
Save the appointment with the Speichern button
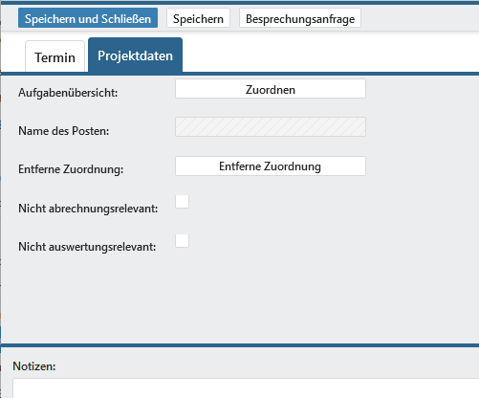tap(198, 18)
